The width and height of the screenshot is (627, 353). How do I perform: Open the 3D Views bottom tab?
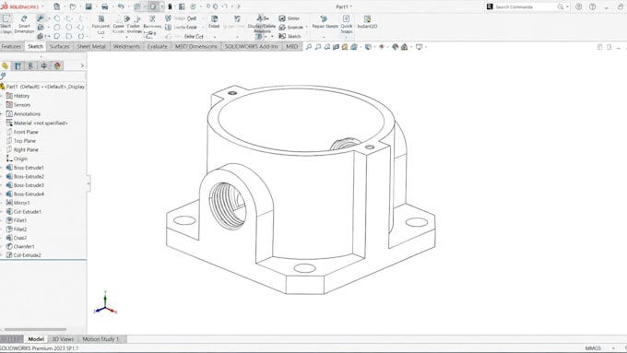pyautogui.click(x=63, y=339)
